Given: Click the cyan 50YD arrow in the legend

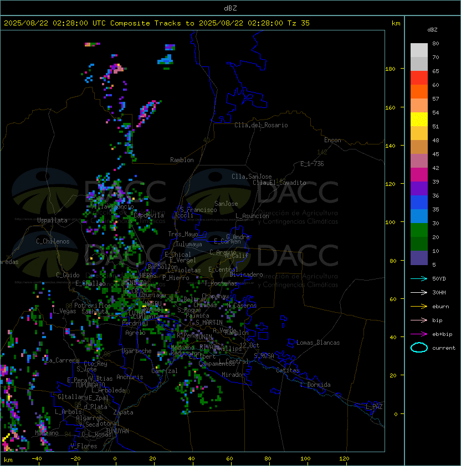Looking at the screenshot, I should coord(419,279).
